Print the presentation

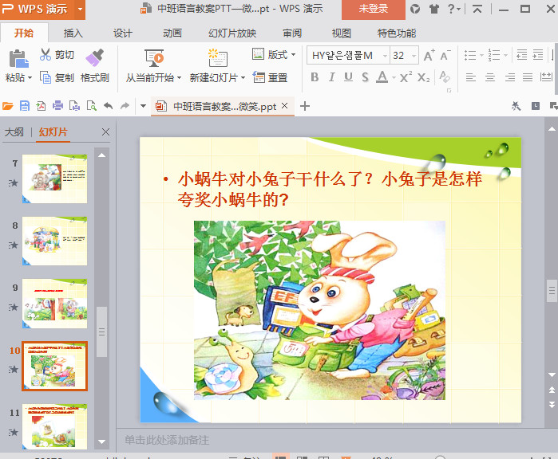click(57, 106)
